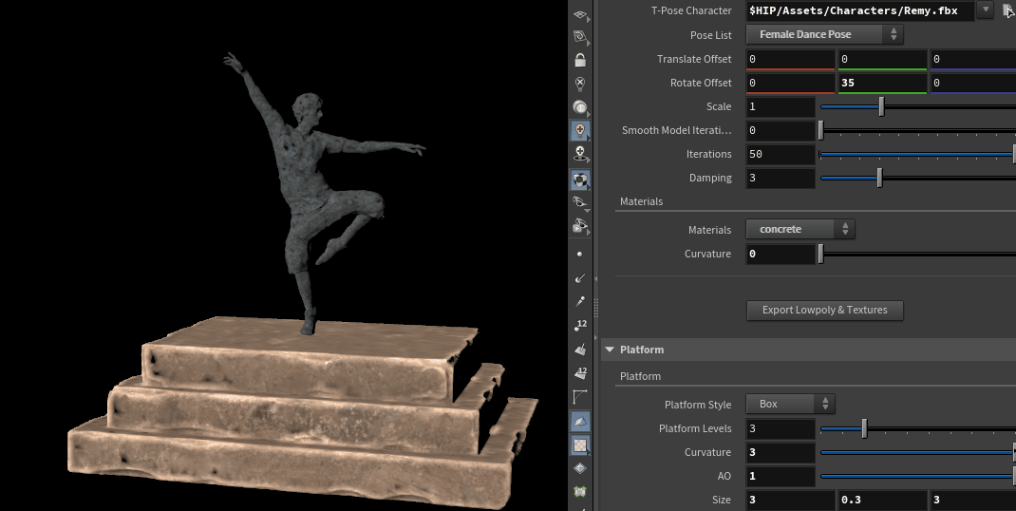This screenshot has width=1016, height=511.
Task: Toggle the crossed-out lightbulb no-lighting icon
Action: [x=580, y=84]
